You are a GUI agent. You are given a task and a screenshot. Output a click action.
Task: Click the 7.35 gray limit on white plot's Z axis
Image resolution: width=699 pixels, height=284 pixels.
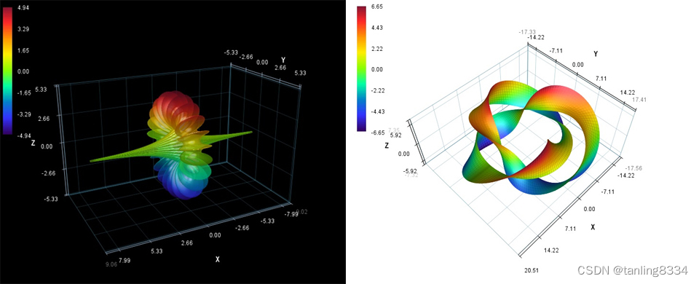click(x=395, y=130)
